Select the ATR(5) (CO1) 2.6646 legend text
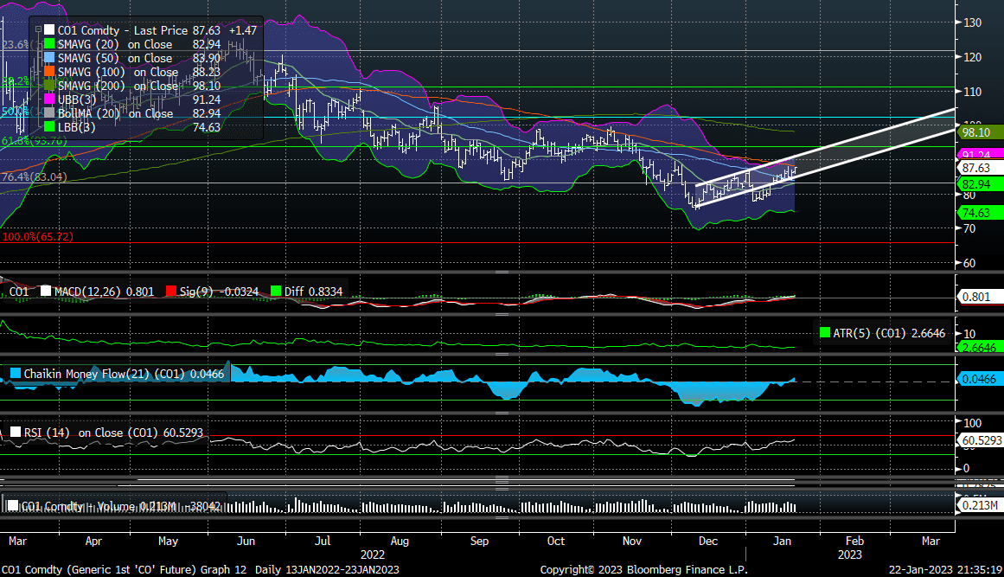 coord(889,333)
